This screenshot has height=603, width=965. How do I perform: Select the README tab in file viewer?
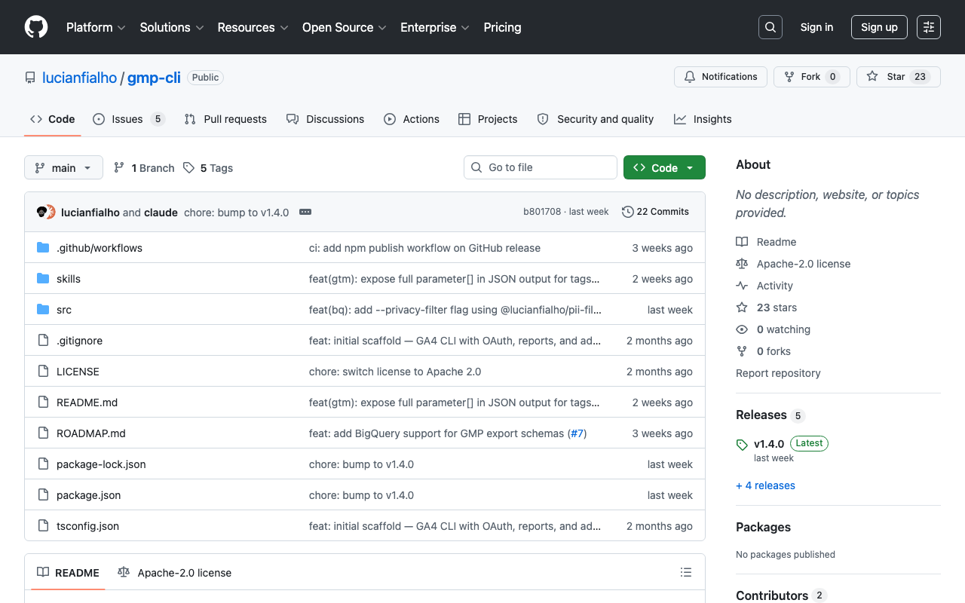[x=69, y=573]
